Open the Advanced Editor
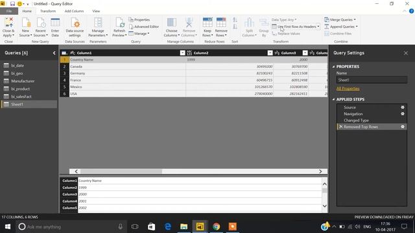 coord(144,27)
